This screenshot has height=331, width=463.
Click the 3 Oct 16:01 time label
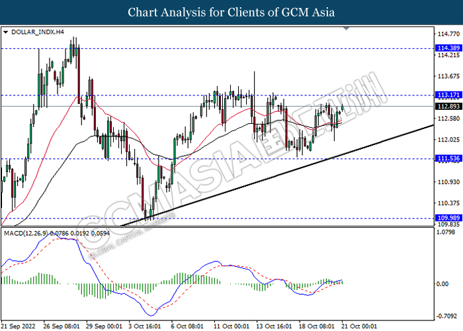point(145,326)
